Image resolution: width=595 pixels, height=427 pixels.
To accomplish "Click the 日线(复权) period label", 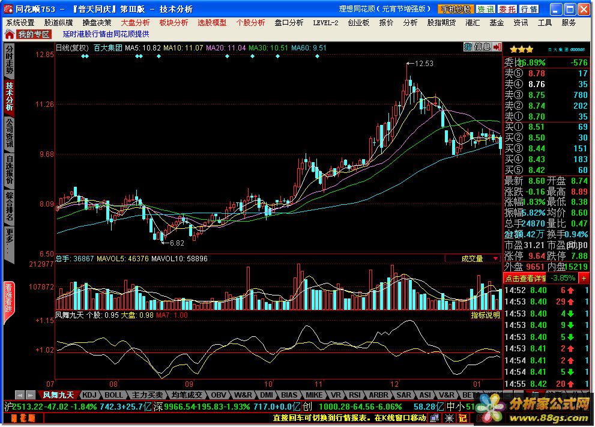I will [72, 48].
